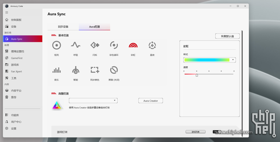The height and width of the screenshot is (142, 280).
Task: Click the 用户中心 sidebar icon
Action: coord(7,122)
